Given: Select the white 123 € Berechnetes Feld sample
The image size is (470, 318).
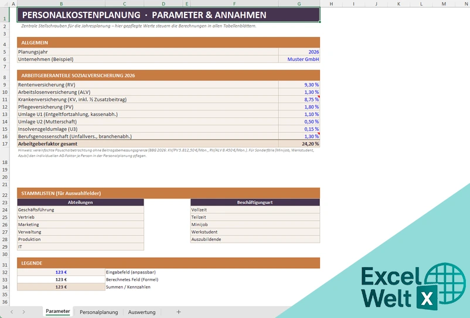Looking at the screenshot, I should tap(61, 279).
